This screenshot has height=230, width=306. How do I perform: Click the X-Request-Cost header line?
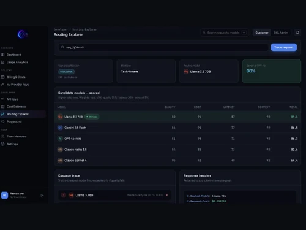point(206,201)
